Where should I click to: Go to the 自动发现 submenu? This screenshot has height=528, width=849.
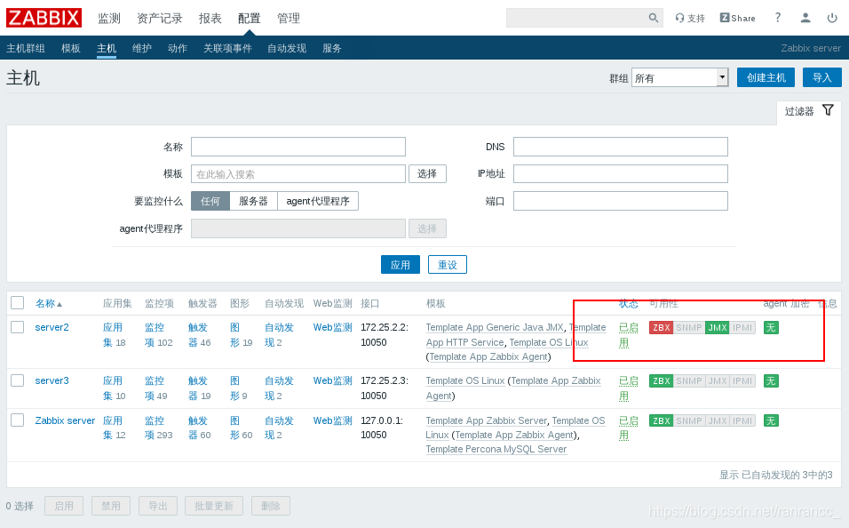[287, 48]
